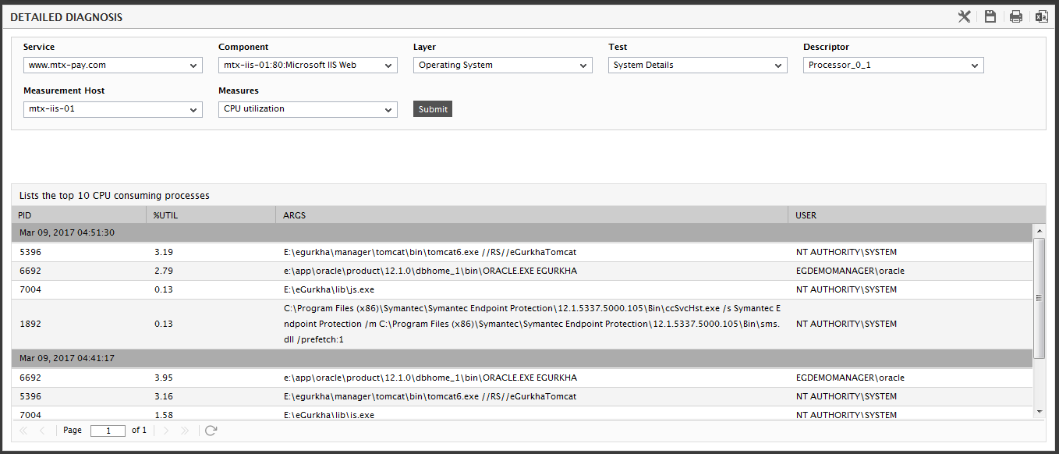Click the vertical scrollbar thumb in the table

click(x=1040, y=298)
